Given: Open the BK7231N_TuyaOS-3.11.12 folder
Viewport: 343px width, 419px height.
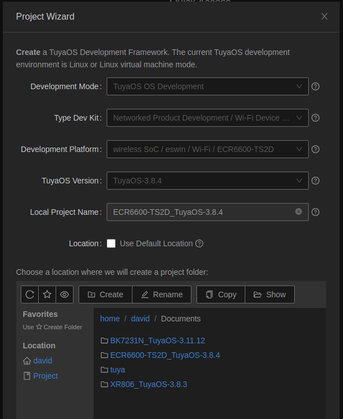Looking at the screenshot, I should coord(157,340).
